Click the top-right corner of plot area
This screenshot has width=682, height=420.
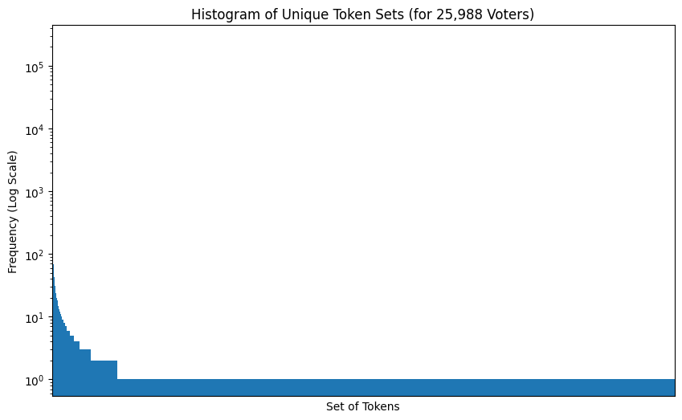coord(674,26)
